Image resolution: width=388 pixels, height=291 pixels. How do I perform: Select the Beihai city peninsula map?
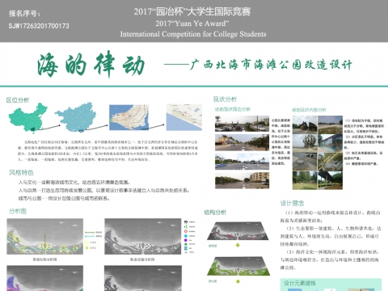(x=129, y=117)
